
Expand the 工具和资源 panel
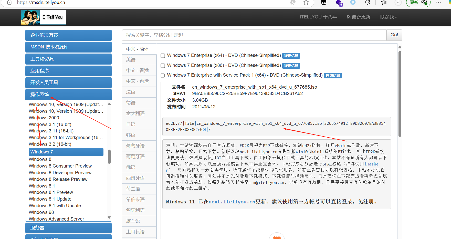[x=68, y=59]
